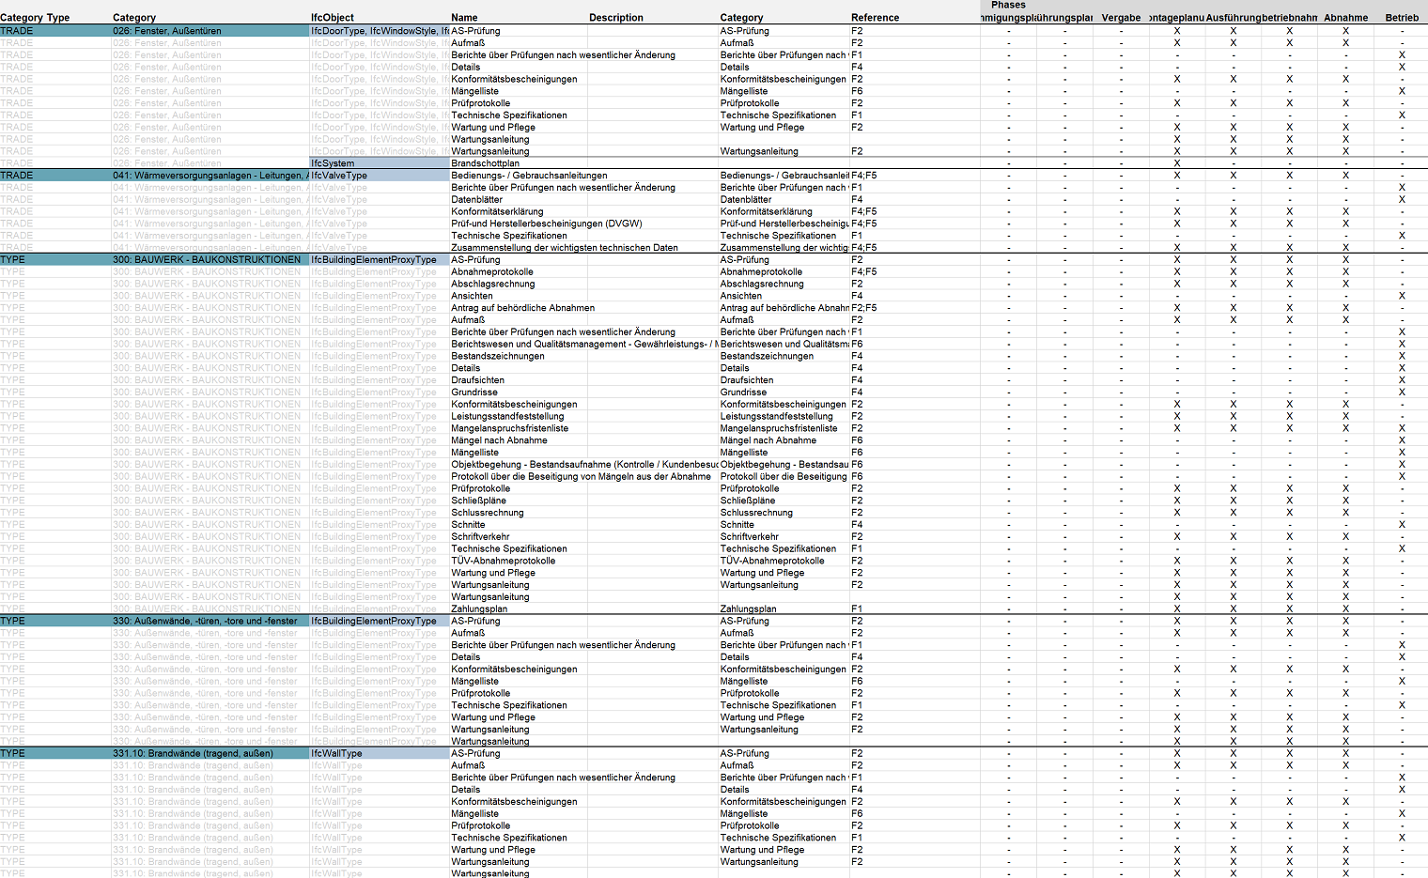Click the 'Zahlungsplan' category cell
Screen dimensions: 1428x878
pyautogui.click(x=748, y=608)
